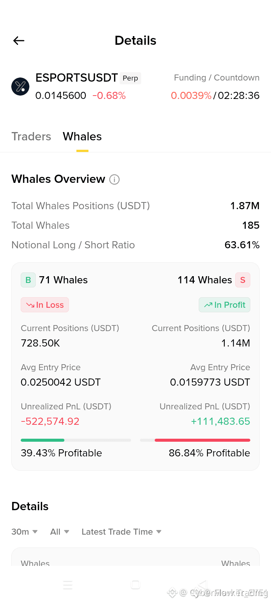
Task: Tap the 39.43% Profitable green progress bar
Action: [76, 440]
